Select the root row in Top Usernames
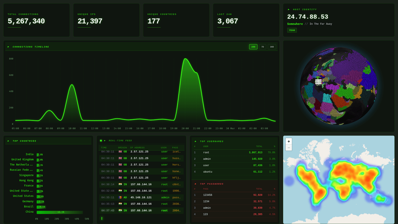The width and height of the screenshot is (398, 224). click(234, 152)
